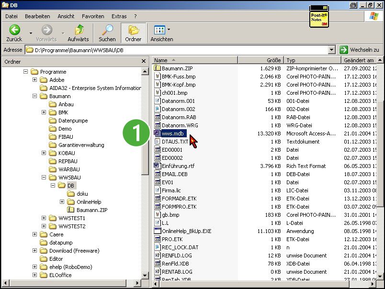This screenshot has width=385, height=289.
Task: Sort by the Name column header
Action: (x=195, y=60)
